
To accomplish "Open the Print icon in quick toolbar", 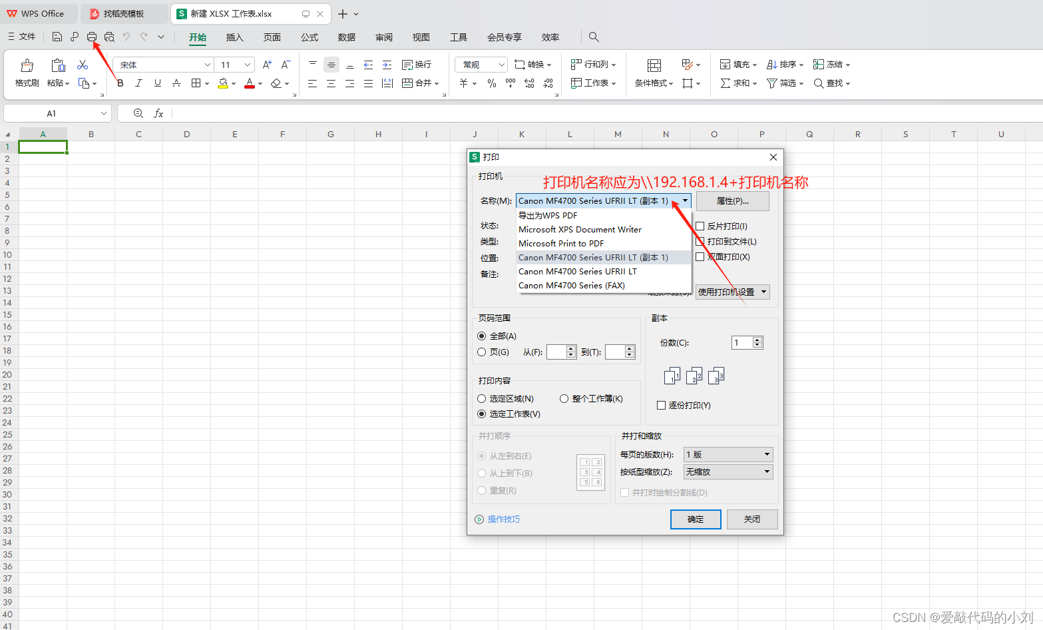I will click(92, 37).
